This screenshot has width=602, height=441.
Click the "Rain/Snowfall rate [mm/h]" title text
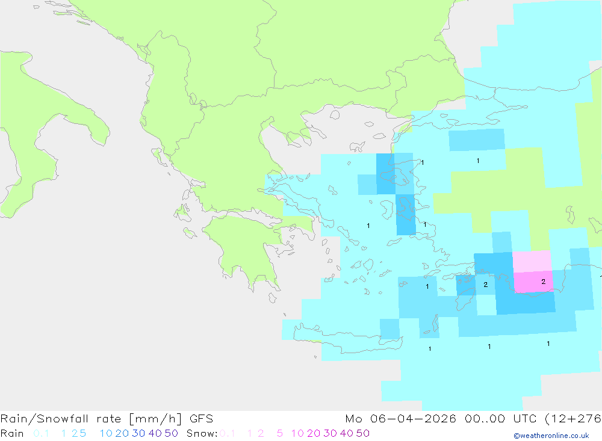[x=91, y=419]
